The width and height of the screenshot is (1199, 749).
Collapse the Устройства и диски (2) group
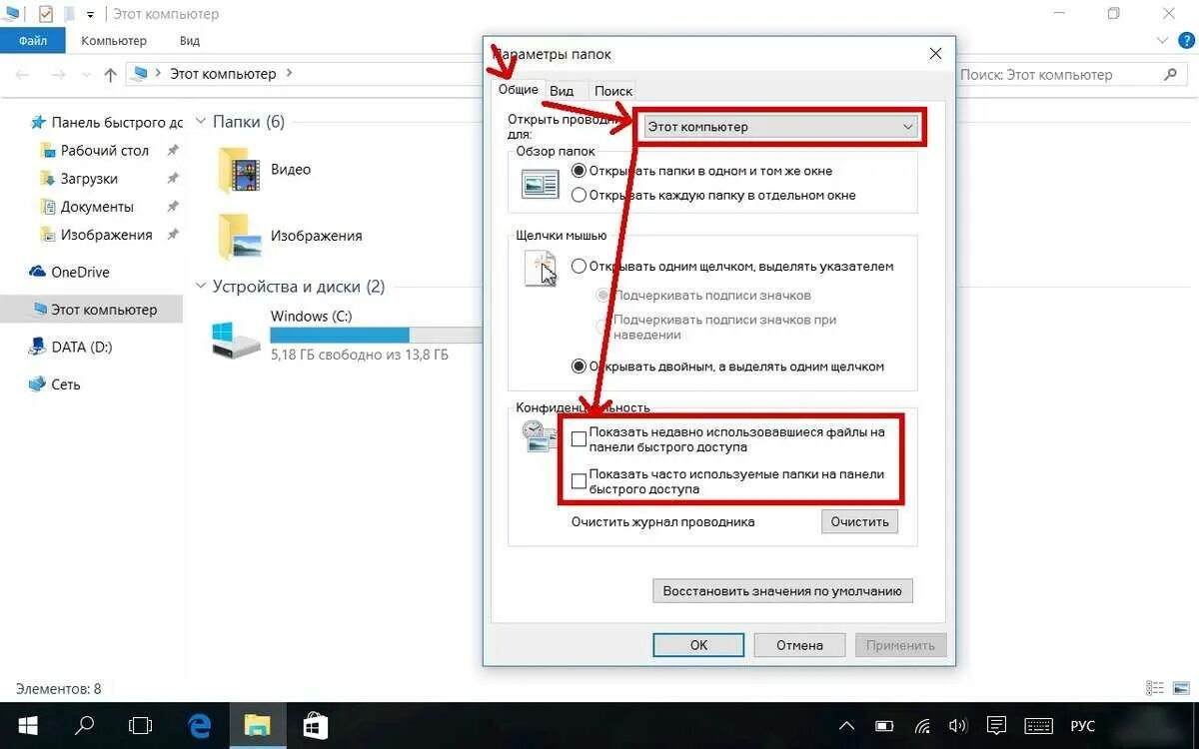(x=200, y=287)
